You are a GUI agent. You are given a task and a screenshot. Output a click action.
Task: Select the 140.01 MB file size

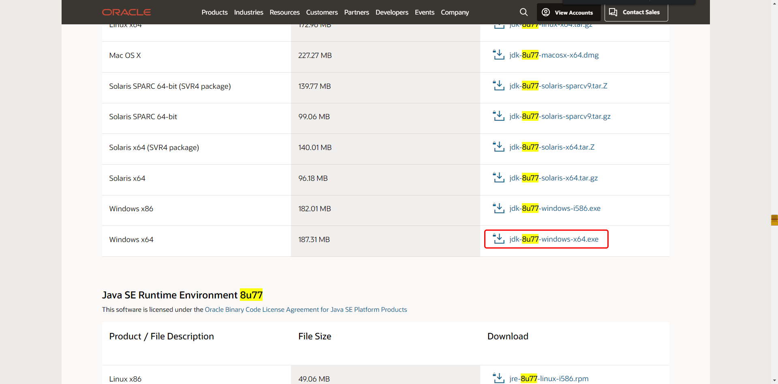click(x=315, y=147)
